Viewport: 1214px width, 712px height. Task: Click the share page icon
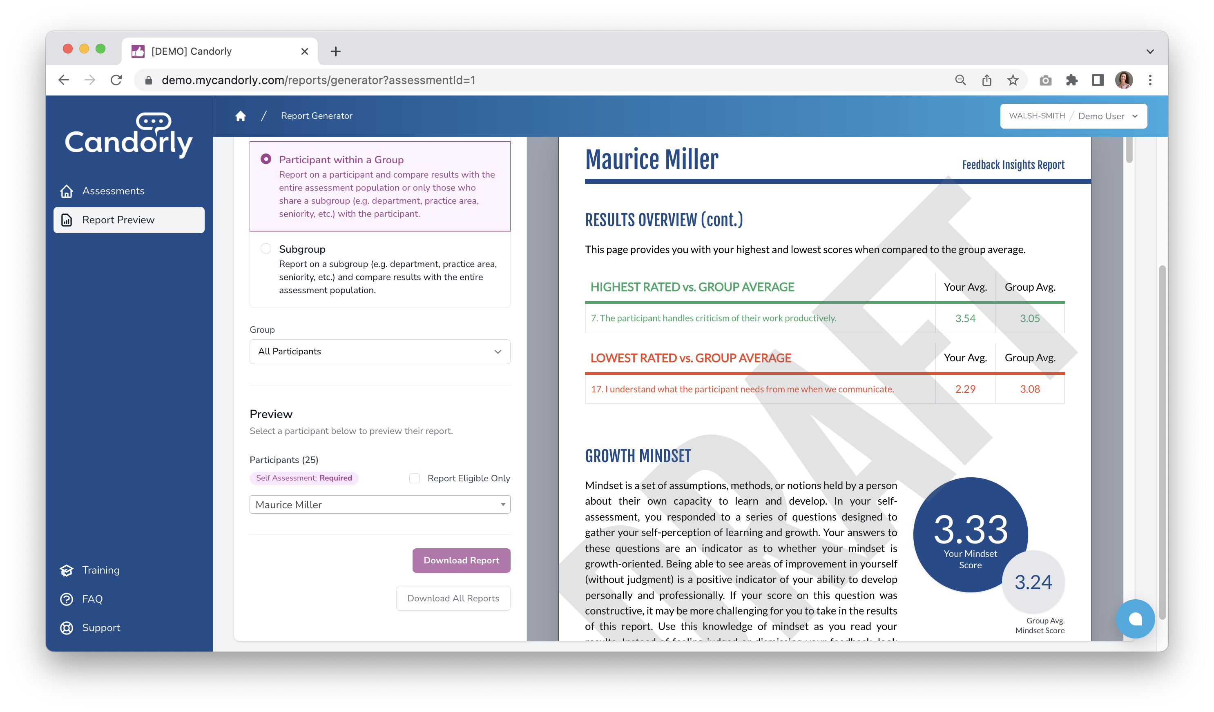(x=986, y=80)
